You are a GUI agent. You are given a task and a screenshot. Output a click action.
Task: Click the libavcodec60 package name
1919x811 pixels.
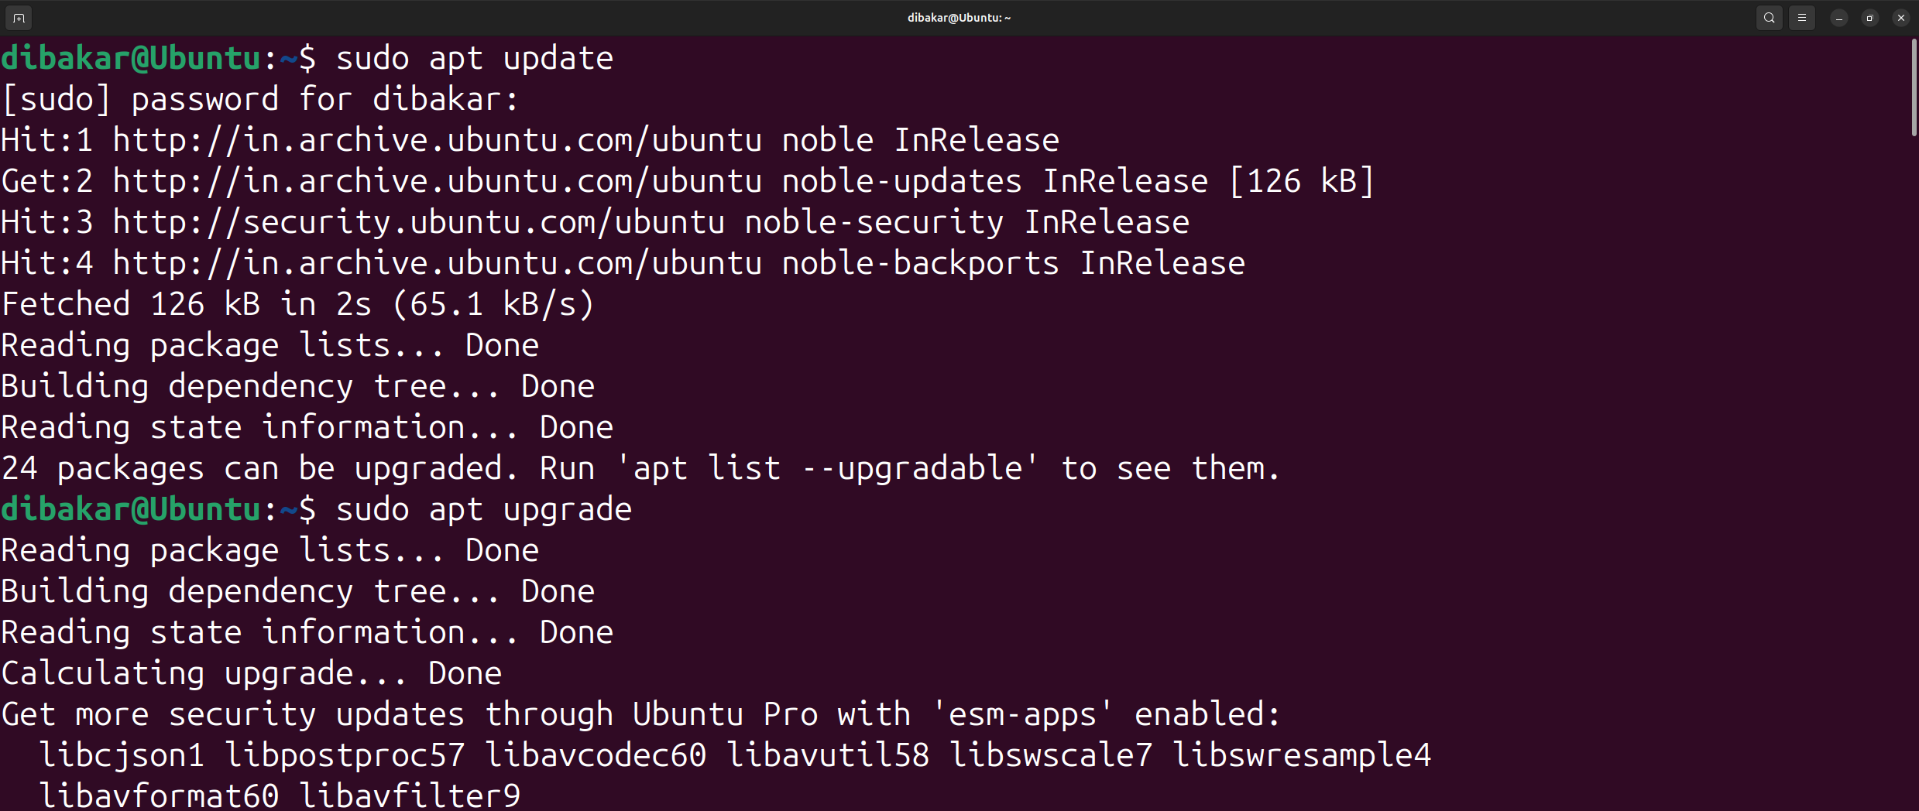pyautogui.click(x=596, y=756)
